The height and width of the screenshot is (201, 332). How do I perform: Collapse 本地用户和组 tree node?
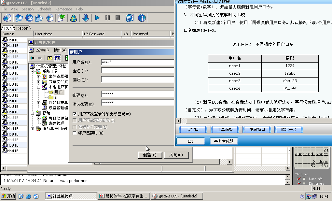click(38, 87)
